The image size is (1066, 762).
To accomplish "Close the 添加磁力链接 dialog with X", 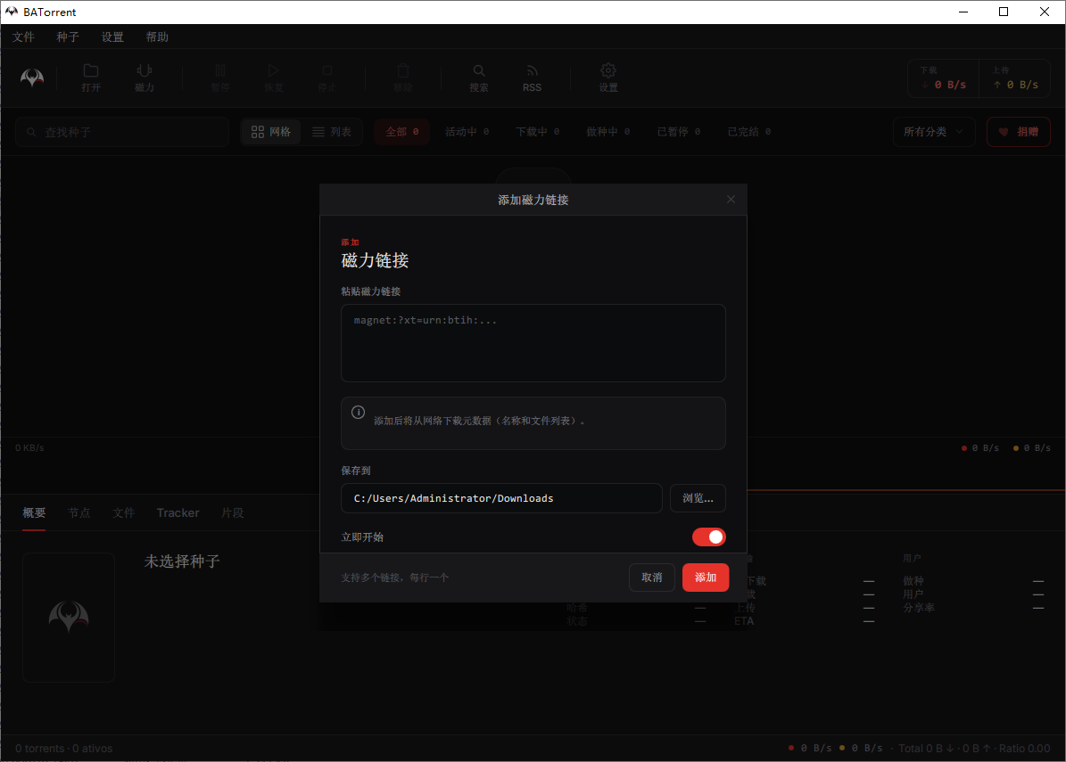I will coord(731,199).
